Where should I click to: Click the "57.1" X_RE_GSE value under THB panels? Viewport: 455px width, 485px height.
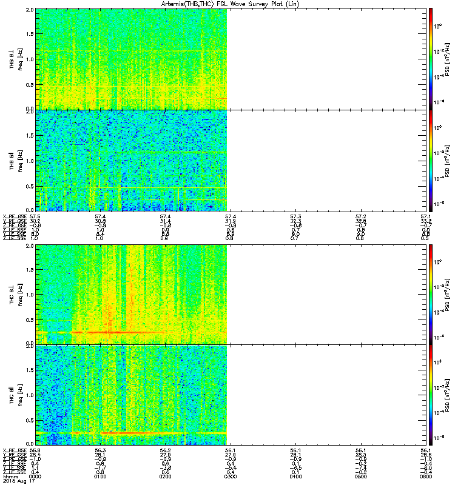coord(426,216)
